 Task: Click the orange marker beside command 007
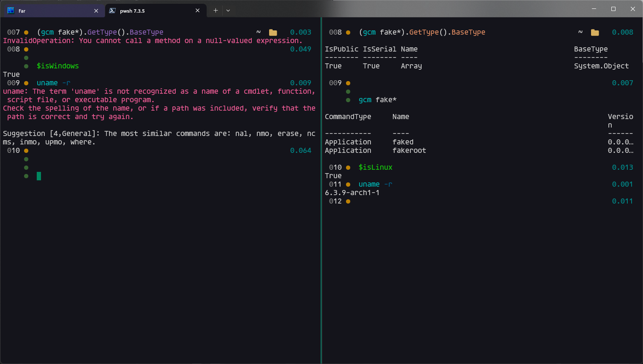pos(26,32)
